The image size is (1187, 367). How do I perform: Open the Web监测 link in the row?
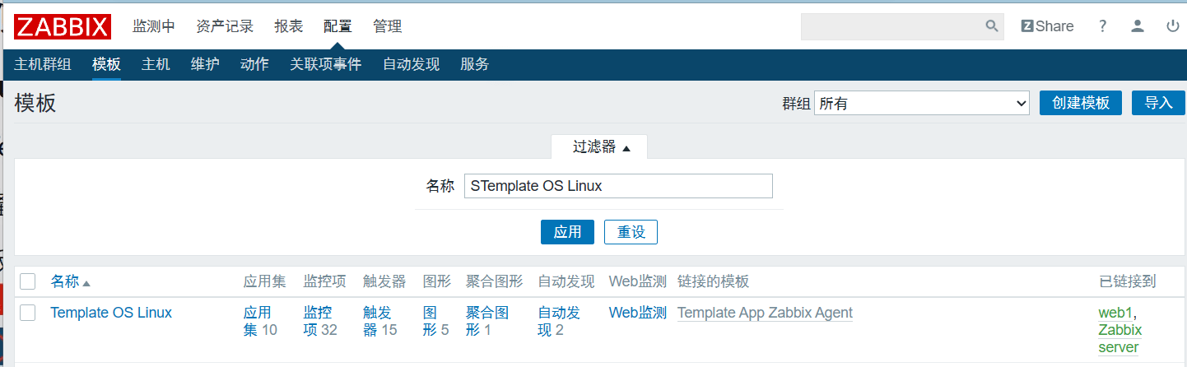[637, 313]
